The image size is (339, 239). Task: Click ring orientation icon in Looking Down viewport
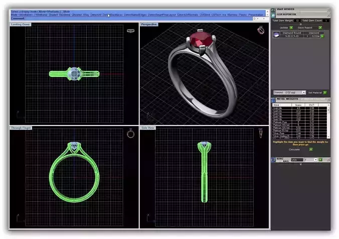(130, 31)
